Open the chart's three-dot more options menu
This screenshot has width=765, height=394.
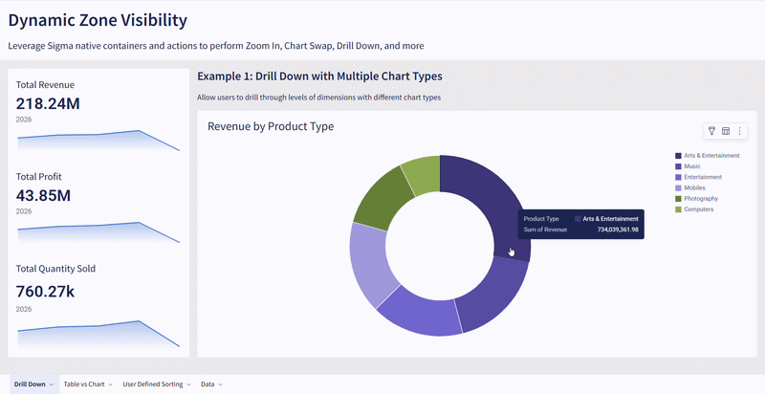point(738,131)
